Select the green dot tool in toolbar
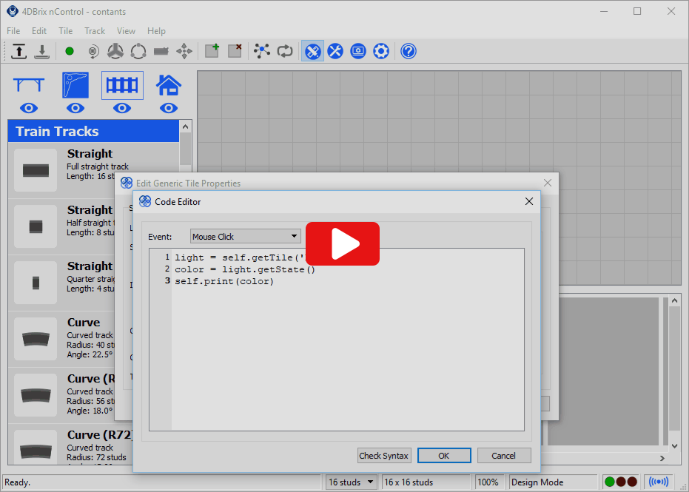 (x=70, y=51)
